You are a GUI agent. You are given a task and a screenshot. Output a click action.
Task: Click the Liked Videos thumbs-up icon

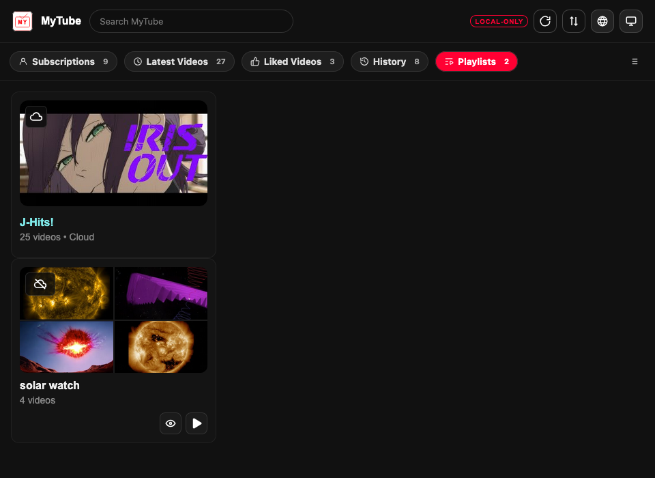pyautogui.click(x=254, y=61)
